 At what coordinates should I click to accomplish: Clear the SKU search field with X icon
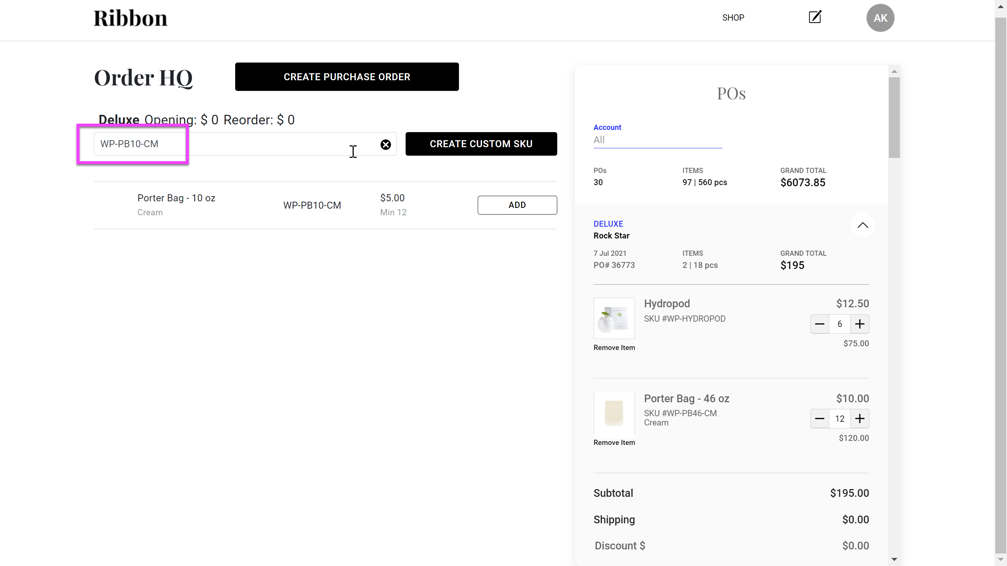point(385,145)
